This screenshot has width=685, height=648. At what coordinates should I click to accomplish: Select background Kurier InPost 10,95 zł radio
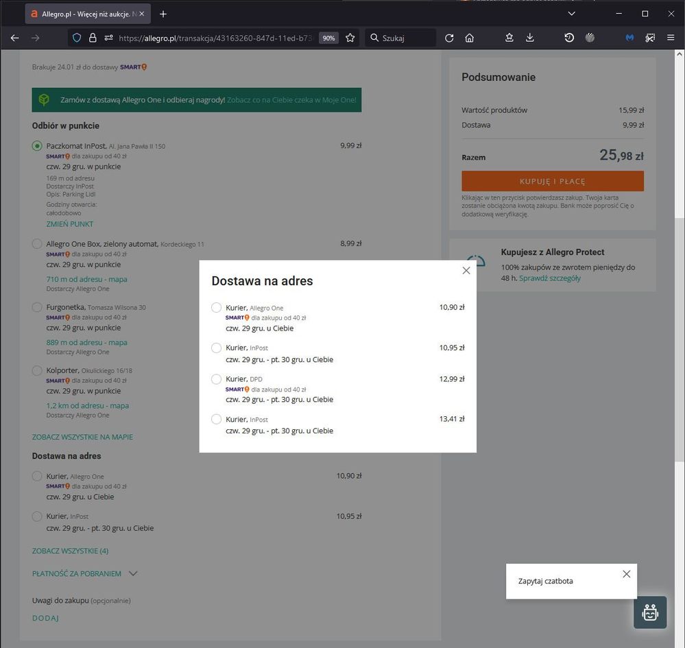tap(37, 516)
